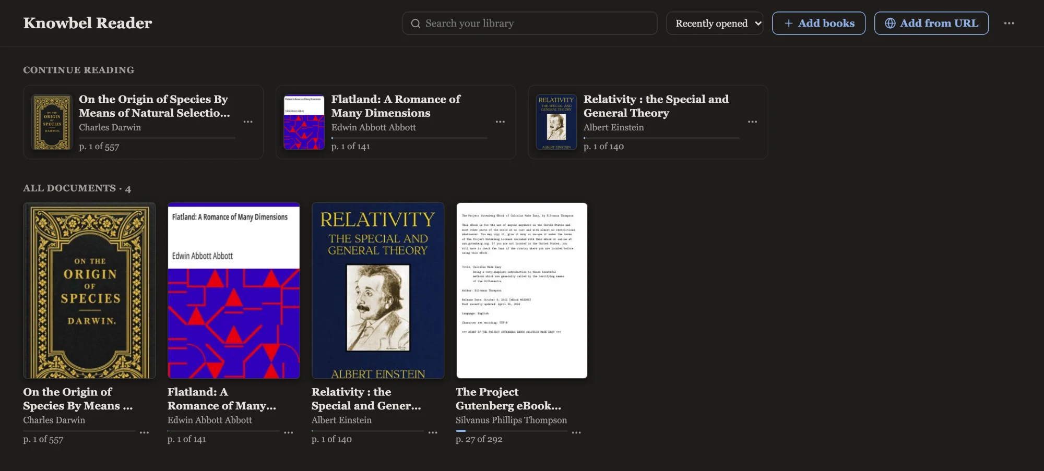Open options for Relativity continue-reading card

click(x=752, y=122)
